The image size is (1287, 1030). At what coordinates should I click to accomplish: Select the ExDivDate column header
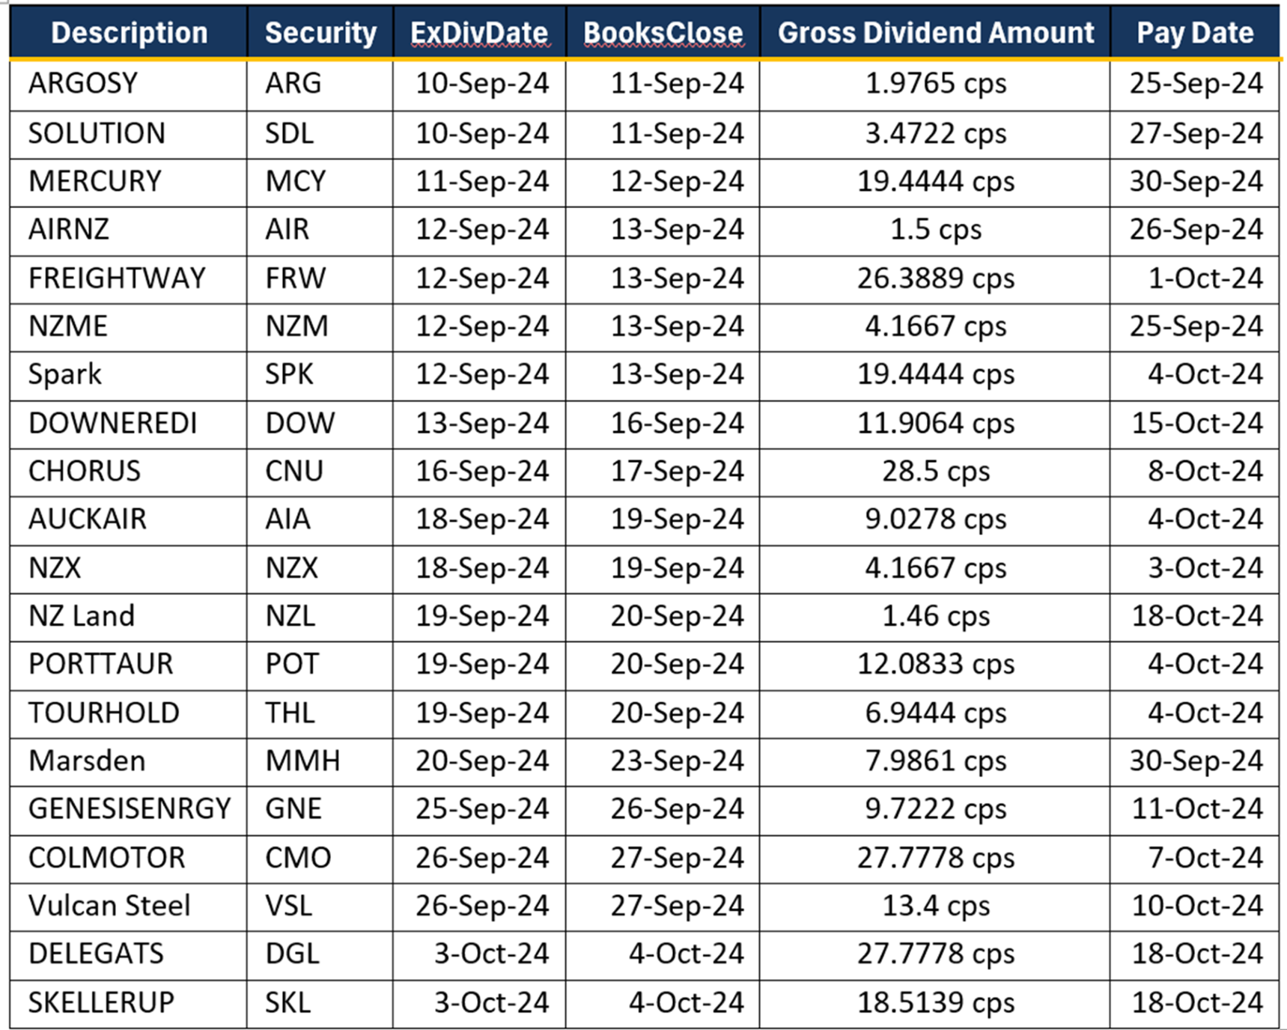[x=479, y=33]
